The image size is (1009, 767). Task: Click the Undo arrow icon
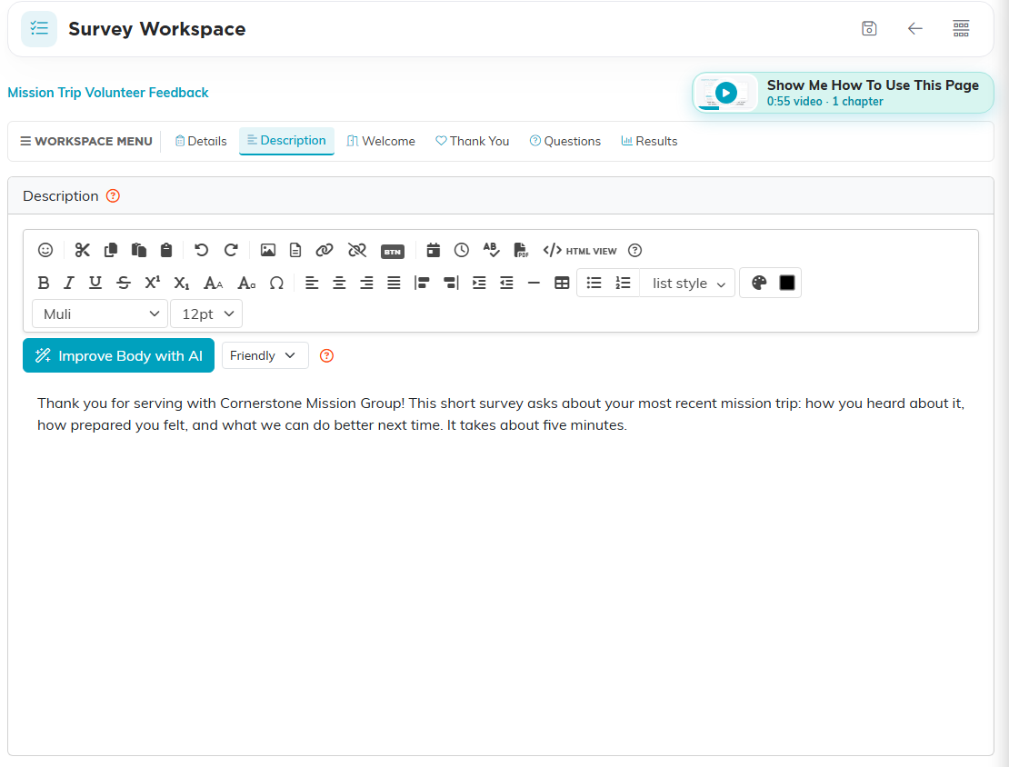202,250
